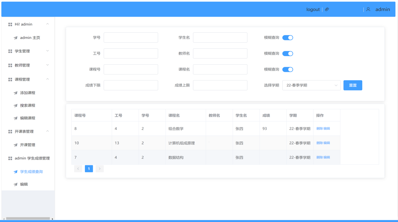Toggle 模糊查询 switch in the 教师名 row
Viewport: 398px width, 222px height.
(x=287, y=53)
